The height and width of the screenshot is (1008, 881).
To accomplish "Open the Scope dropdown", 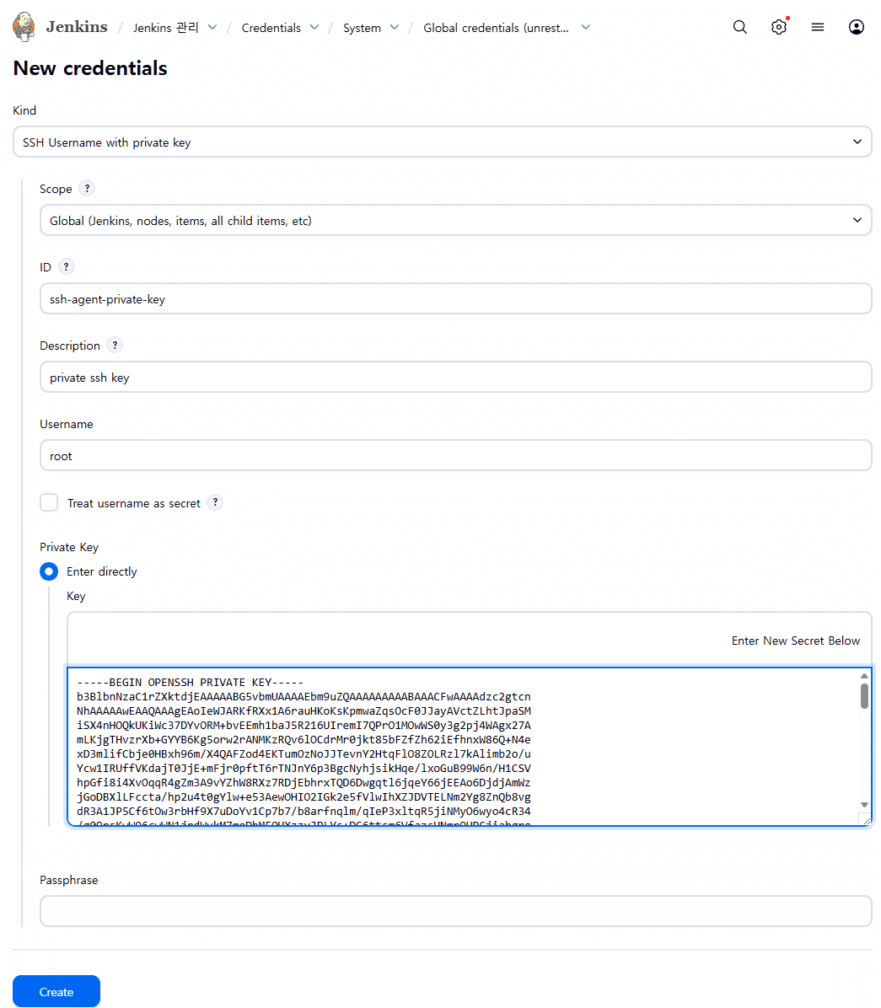I will click(x=455, y=221).
